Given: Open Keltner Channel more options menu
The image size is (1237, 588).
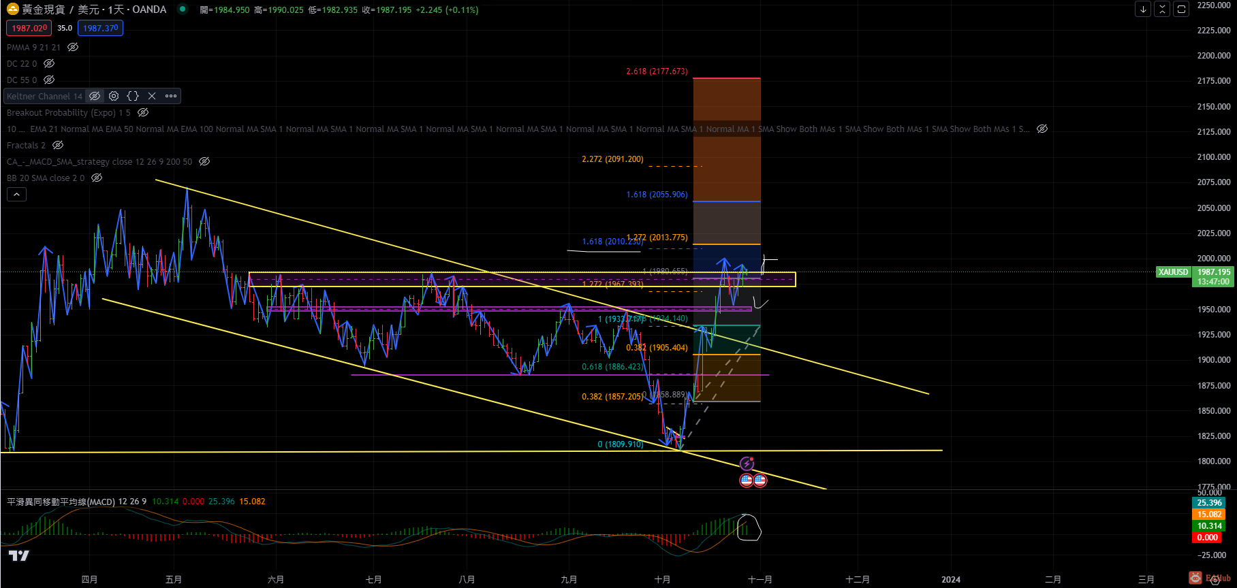Looking at the screenshot, I should pos(171,96).
